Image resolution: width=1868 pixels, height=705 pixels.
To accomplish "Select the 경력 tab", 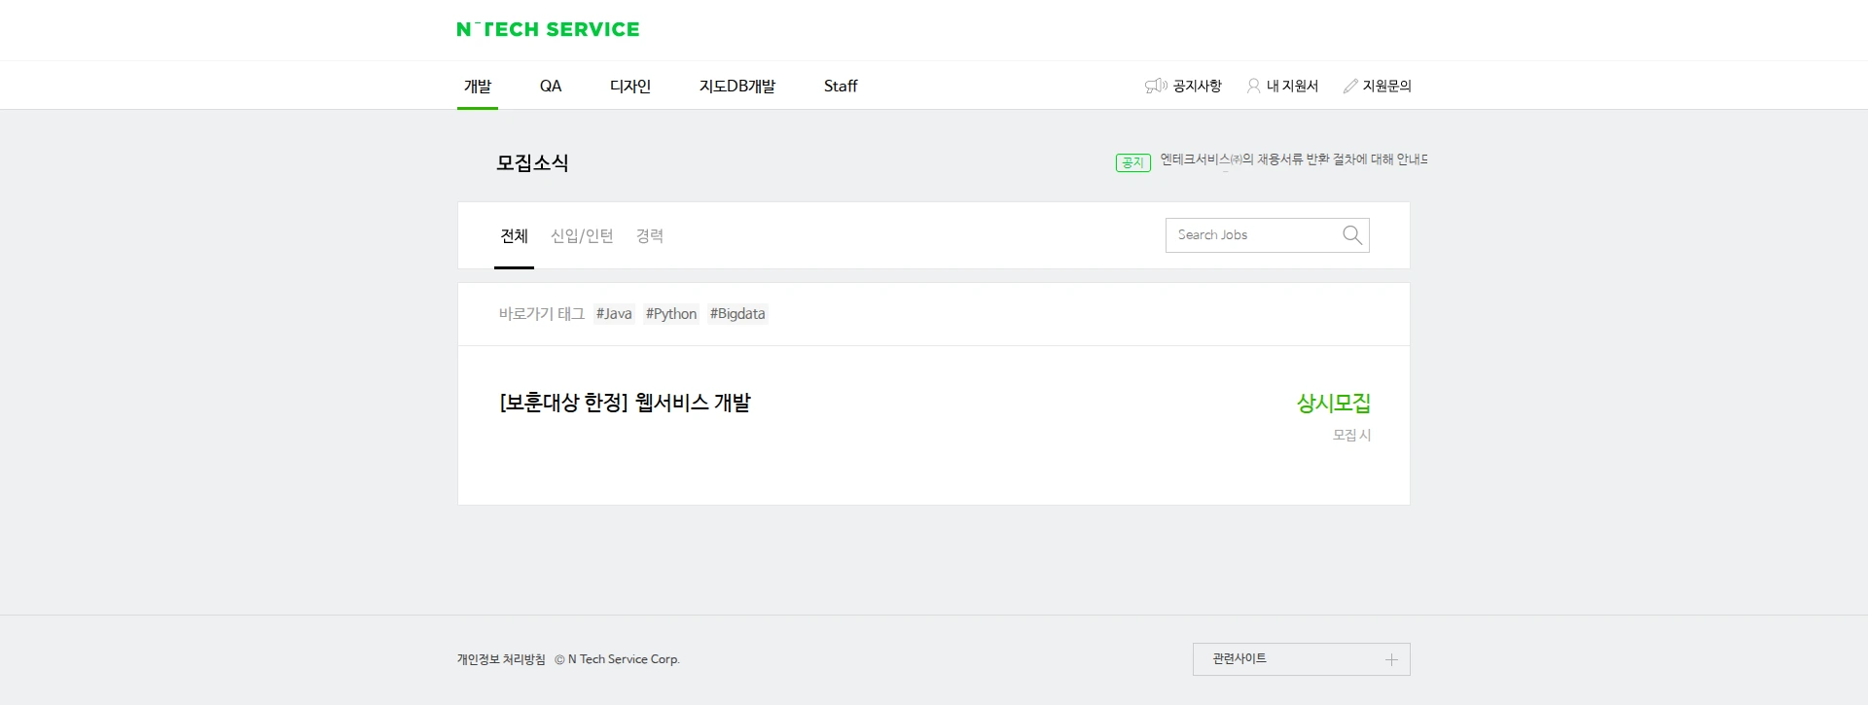I will (650, 235).
